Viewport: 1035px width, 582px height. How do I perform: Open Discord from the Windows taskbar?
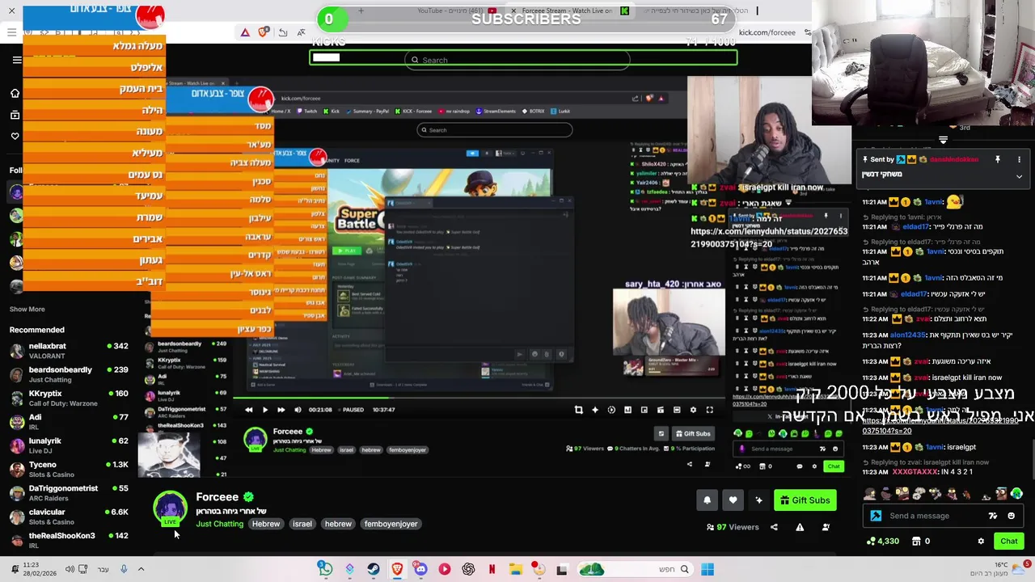coord(420,569)
